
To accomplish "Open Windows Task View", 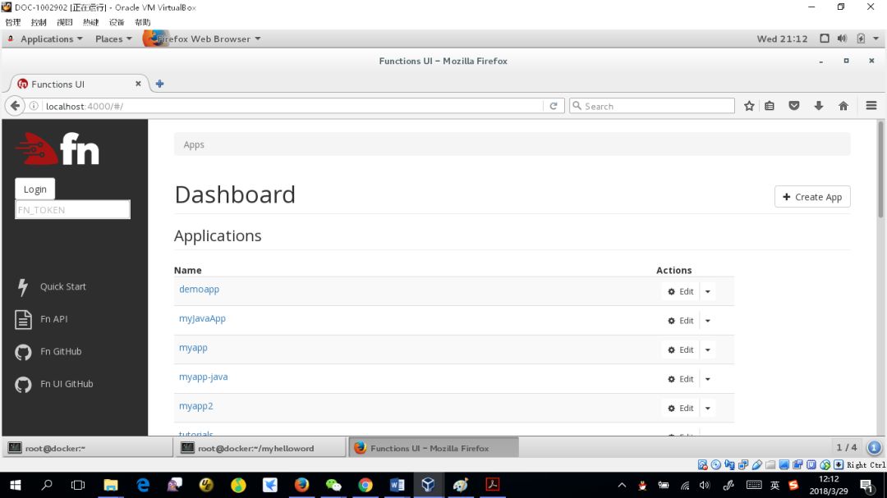I will point(78,485).
